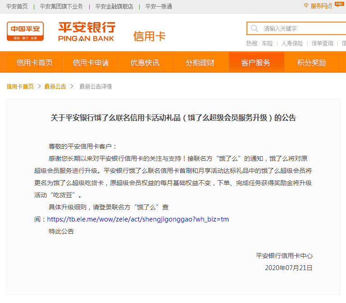This screenshot has height=303, width=346.
Task: Open 平安集团旗下业务 link
Action: [x=61, y=6]
